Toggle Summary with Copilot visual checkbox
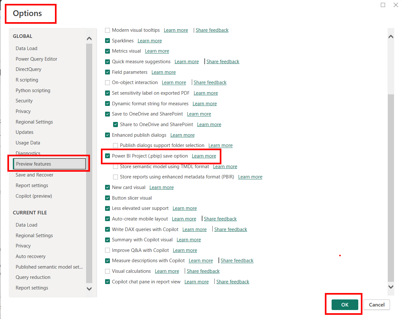This screenshot has height=319, width=401. tap(108, 240)
